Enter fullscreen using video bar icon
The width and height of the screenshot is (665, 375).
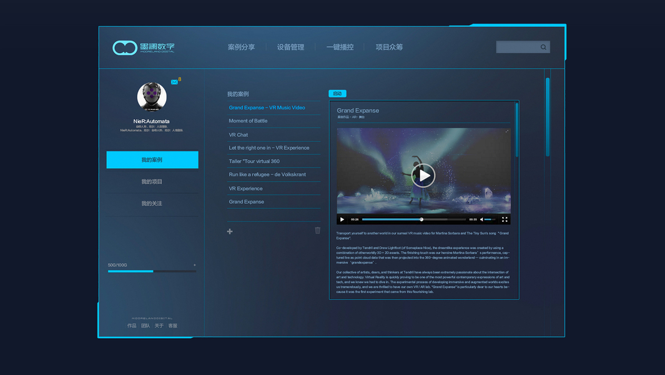coord(505,219)
